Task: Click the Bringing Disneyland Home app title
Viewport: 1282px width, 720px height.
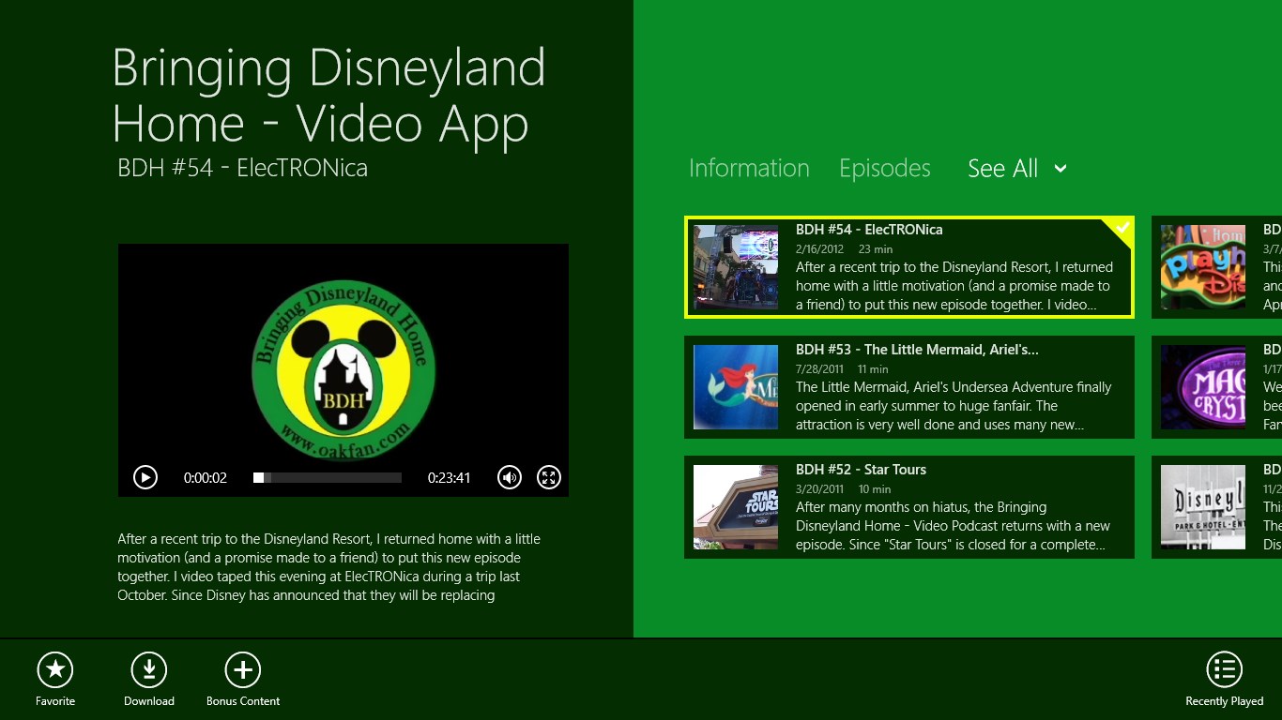Action: coord(328,96)
